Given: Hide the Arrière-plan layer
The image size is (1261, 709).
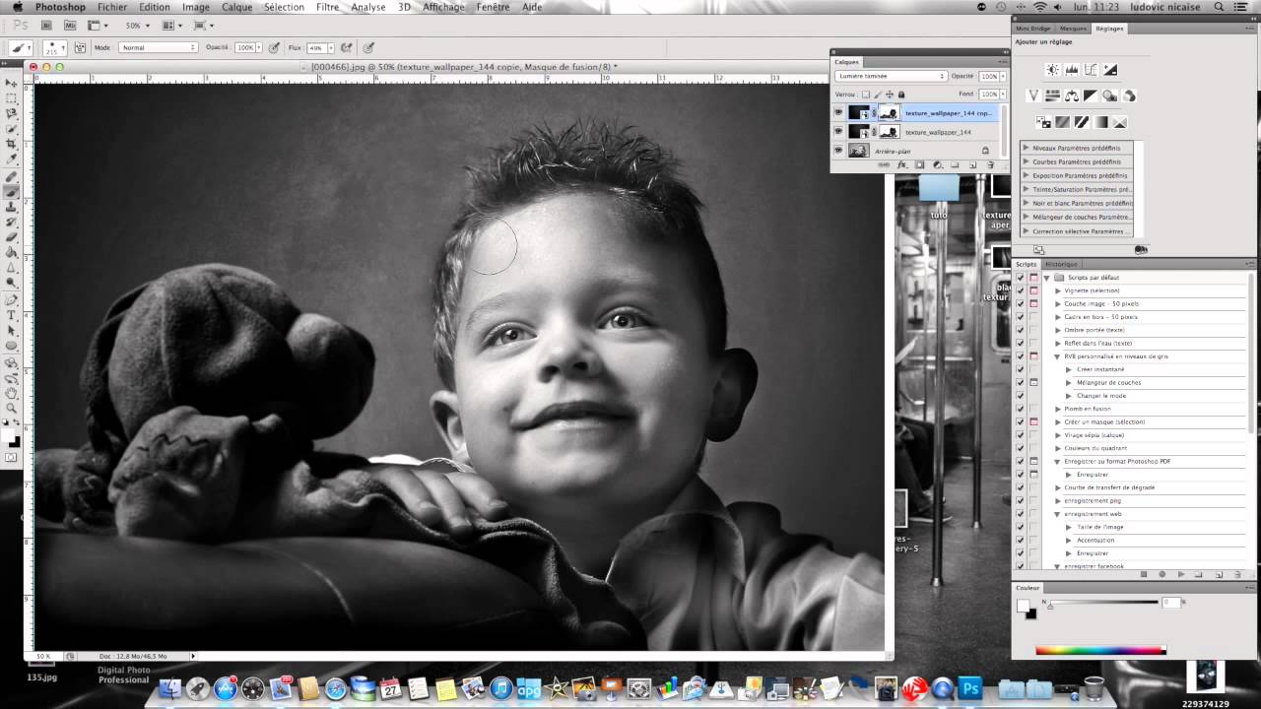Looking at the screenshot, I should click(838, 150).
